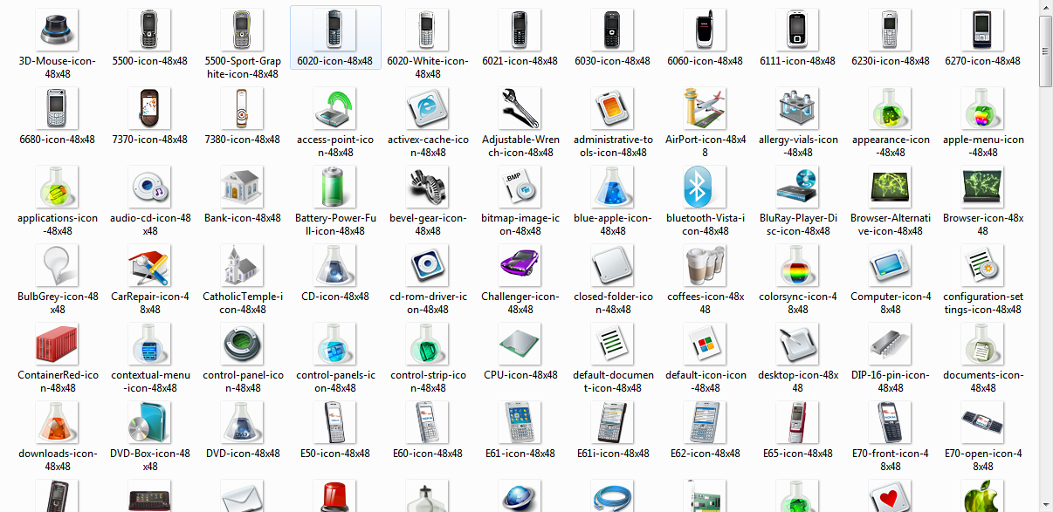
Task: Select the 6030-icon-48x48 file
Action: 613,30
